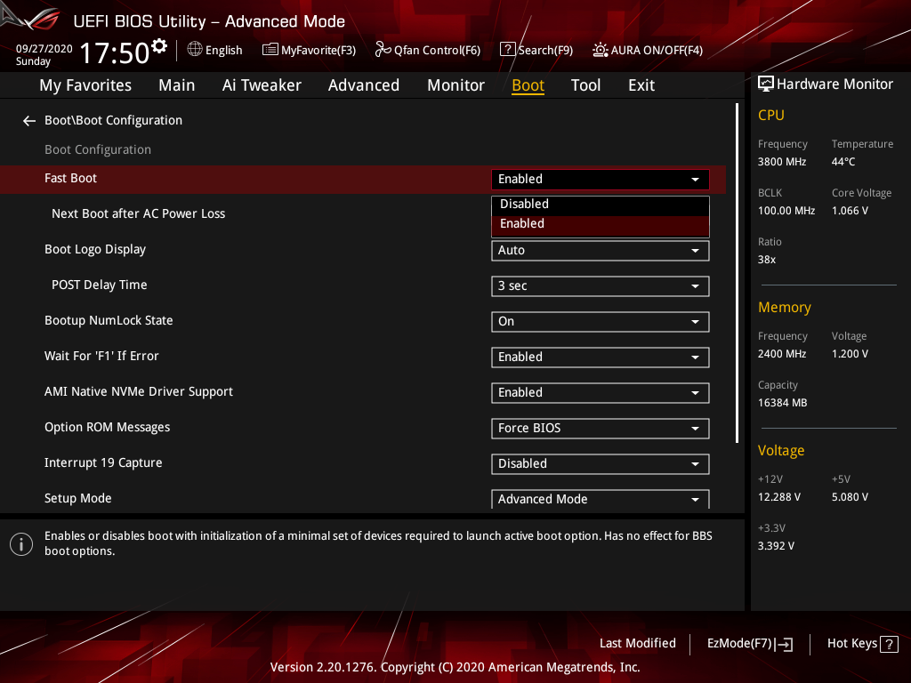Select the Bootup NumLock State label
Image resolution: width=911 pixels, height=683 pixels.
coord(109,320)
